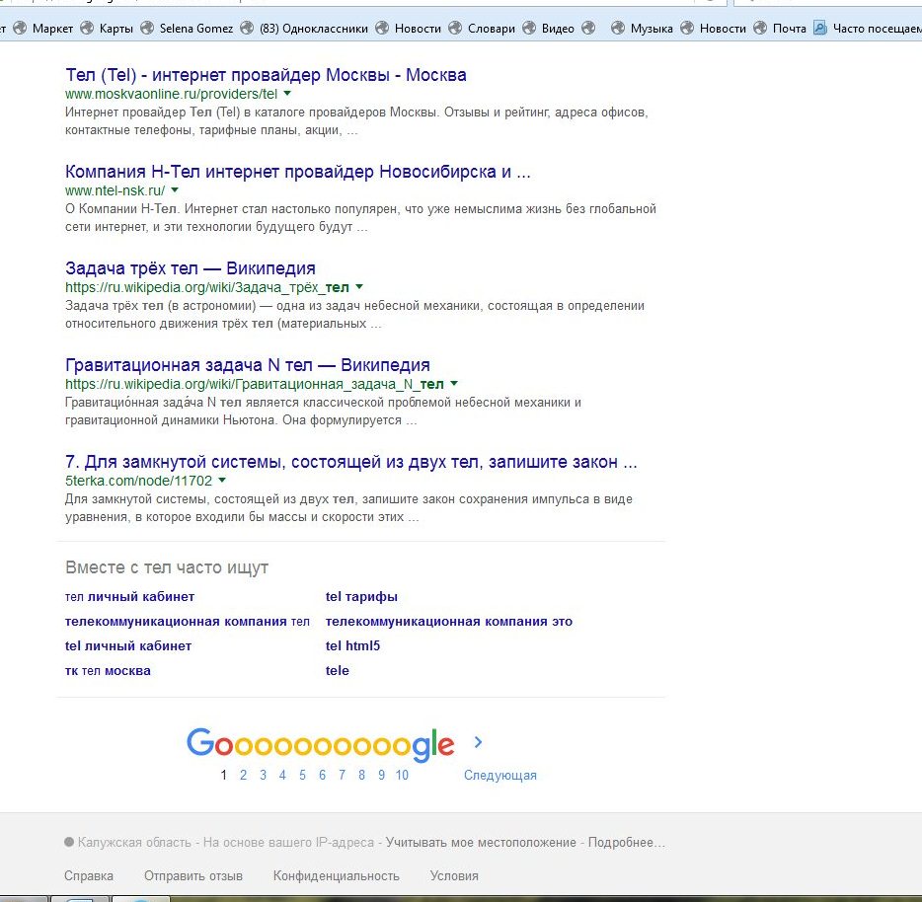Viewport: 922px width, 902px height.
Task: Go to results page 5
Action: tap(302, 775)
